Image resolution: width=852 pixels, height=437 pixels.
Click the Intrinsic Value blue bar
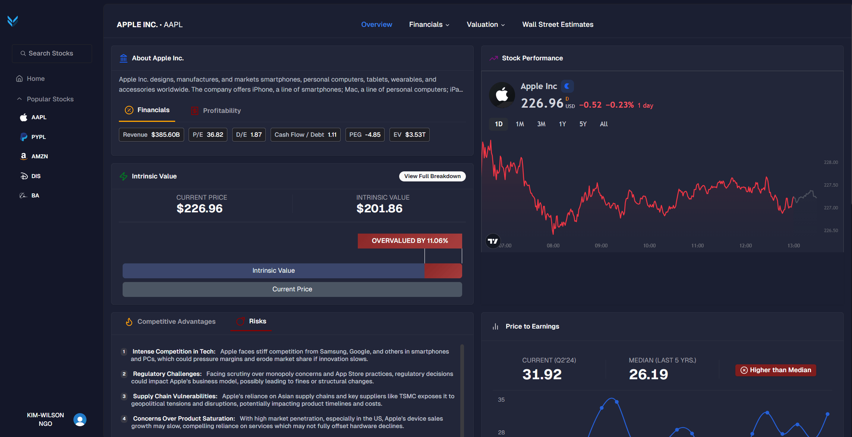coord(274,271)
